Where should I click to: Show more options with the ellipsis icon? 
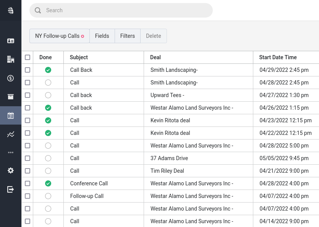[x=11, y=152]
